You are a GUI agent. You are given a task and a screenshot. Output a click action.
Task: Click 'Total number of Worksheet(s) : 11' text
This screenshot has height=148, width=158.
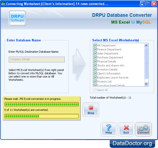111,98
